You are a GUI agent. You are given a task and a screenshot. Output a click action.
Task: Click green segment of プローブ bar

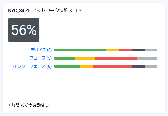[65, 58]
